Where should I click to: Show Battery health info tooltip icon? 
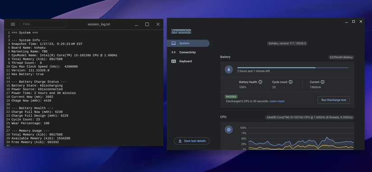point(260,82)
